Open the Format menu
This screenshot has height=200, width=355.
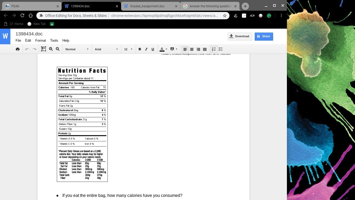[x=41, y=41]
